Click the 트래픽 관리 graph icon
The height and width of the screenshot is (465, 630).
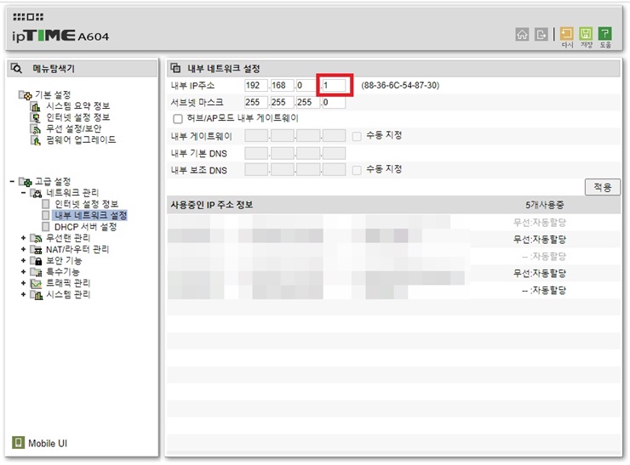[x=36, y=283]
